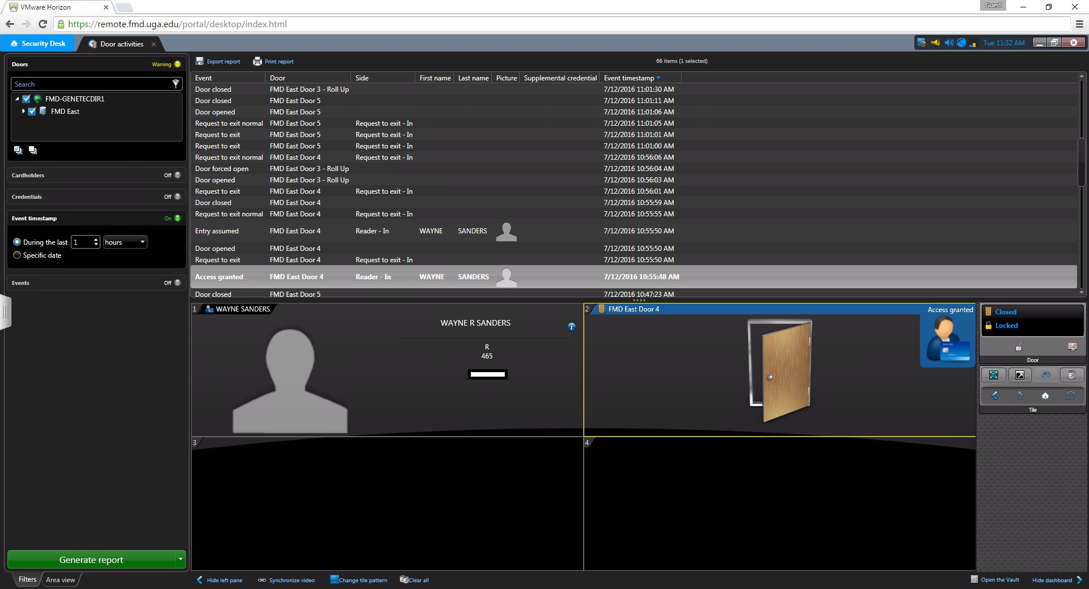Click the unlock door padlock icon
The height and width of the screenshot is (589, 1089).
[1019, 347]
